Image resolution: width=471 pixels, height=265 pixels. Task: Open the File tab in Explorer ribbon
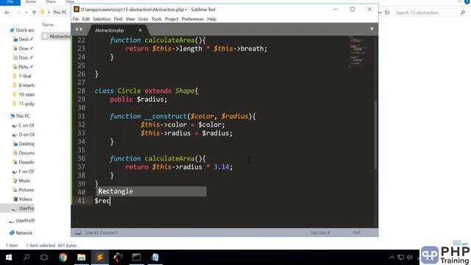point(10,2)
